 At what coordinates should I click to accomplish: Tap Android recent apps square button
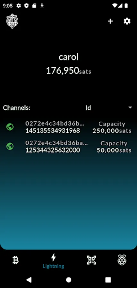point(108,280)
